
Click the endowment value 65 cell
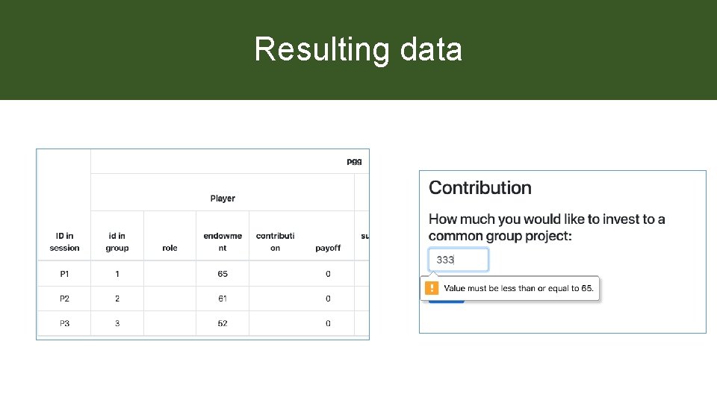[223, 274]
